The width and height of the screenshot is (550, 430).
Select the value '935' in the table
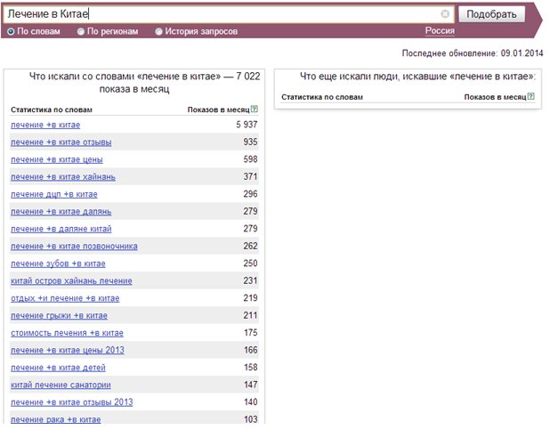pos(250,142)
